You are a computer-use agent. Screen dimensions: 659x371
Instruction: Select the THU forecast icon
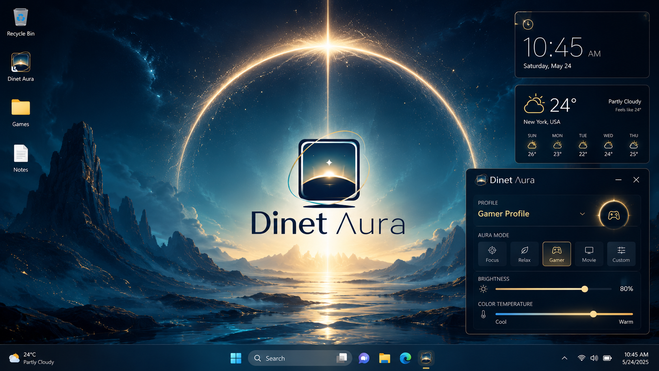point(634,145)
